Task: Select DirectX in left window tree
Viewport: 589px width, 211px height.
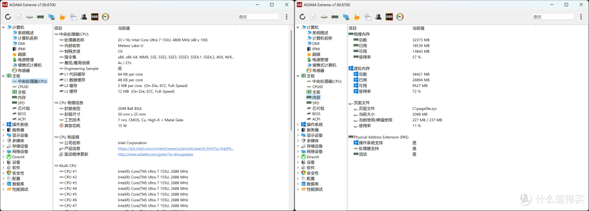Action: (19, 157)
